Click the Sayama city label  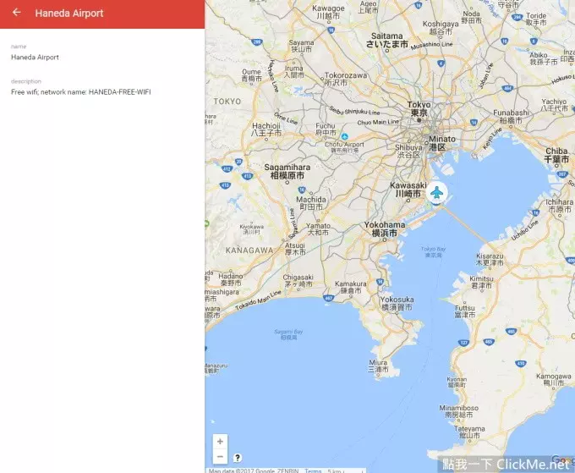click(301, 46)
